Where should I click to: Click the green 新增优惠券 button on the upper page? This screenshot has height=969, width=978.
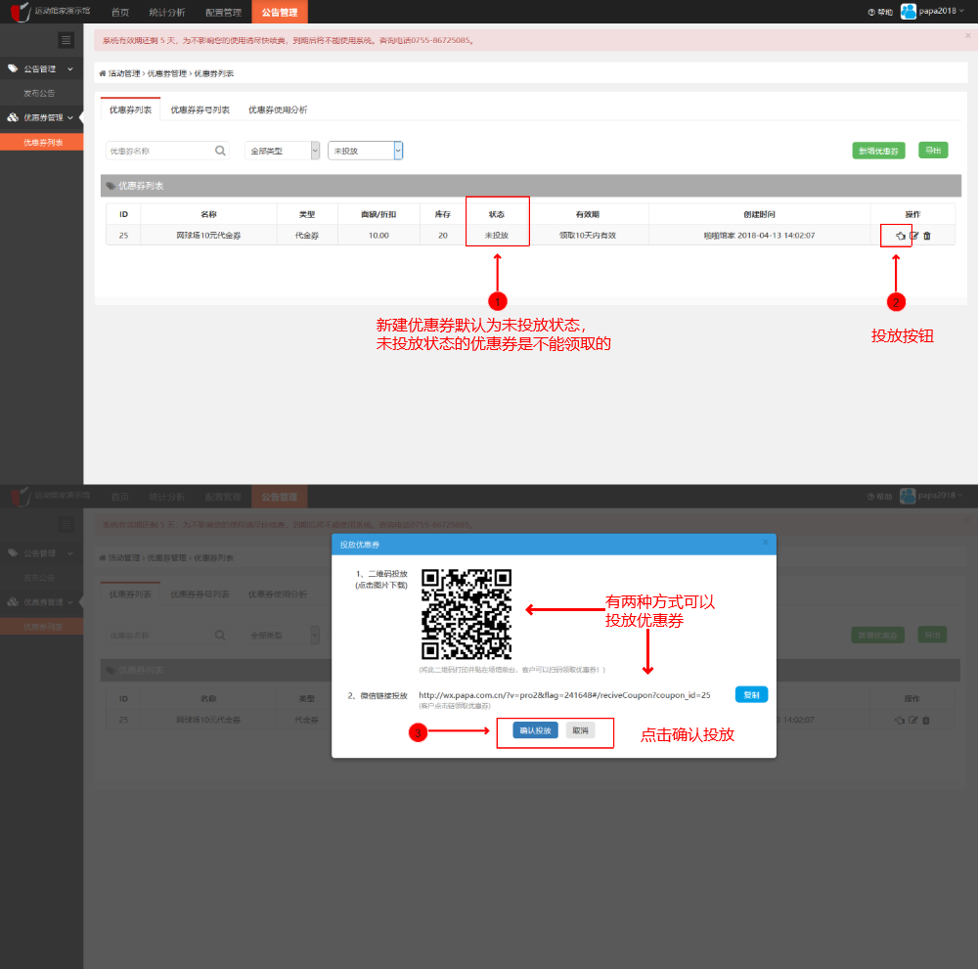pyautogui.click(x=878, y=151)
